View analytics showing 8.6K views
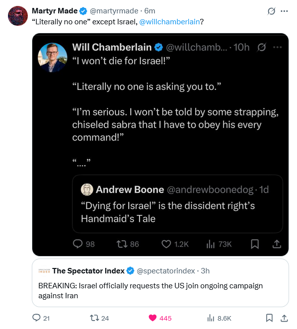The height and width of the screenshot is (329, 297). [211, 318]
